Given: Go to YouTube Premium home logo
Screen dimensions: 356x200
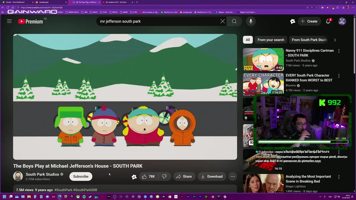Looking at the screenshot, I should [x=31, y=21].
